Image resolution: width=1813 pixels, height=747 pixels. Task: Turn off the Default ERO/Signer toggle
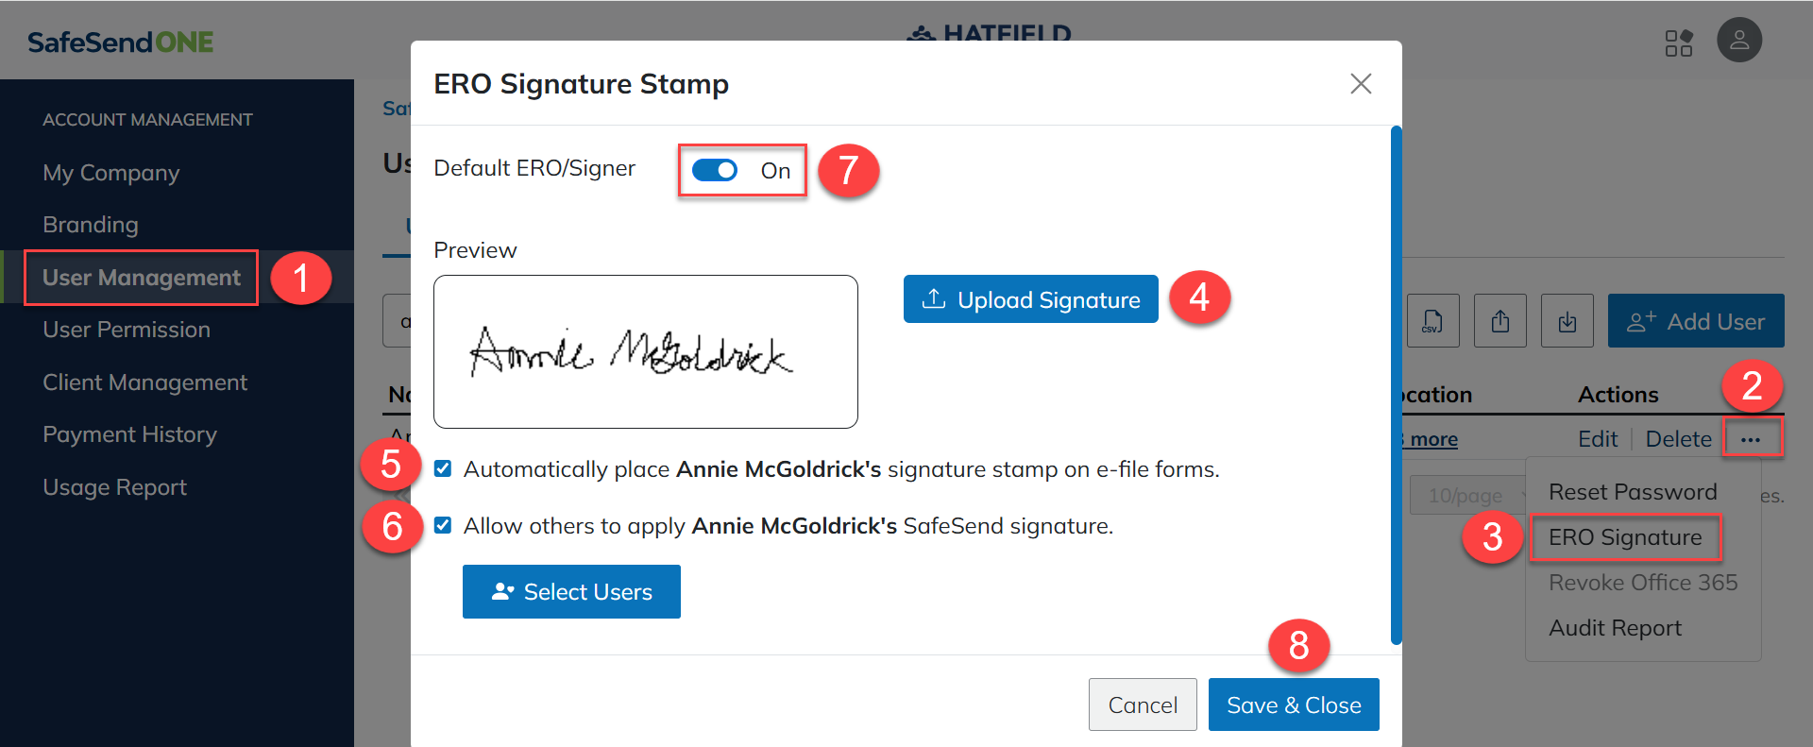click(715, 170)
